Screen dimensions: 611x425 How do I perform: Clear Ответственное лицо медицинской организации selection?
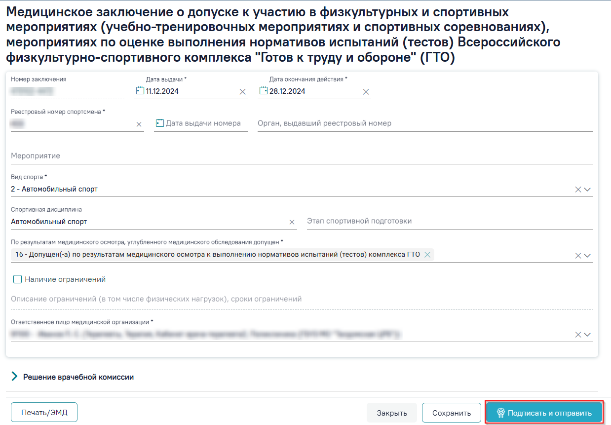[x=578, y=335]
